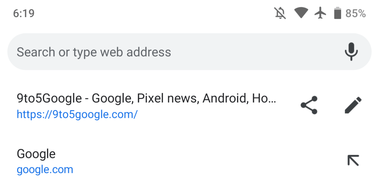Click the empty area of the address bar
The image size is (379, 191).
tap(258, 52)
